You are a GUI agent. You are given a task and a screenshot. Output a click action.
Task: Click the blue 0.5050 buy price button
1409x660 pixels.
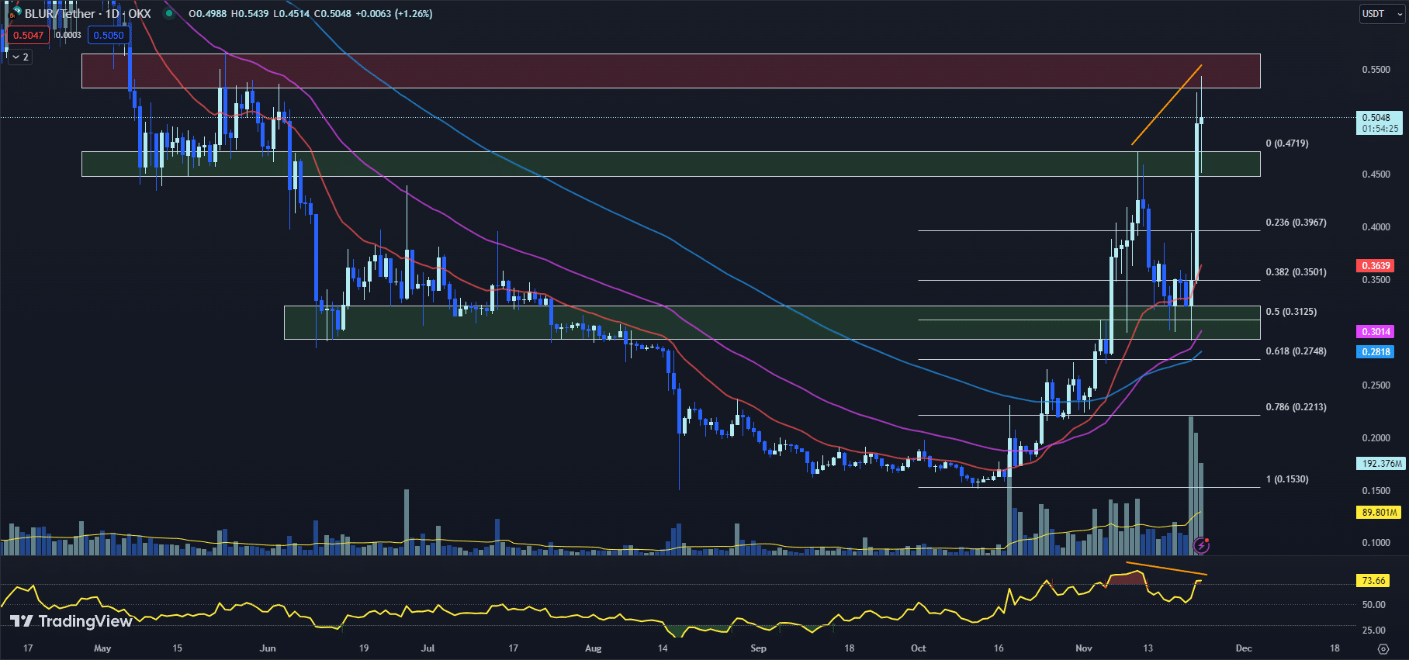(x=109, y=35)
